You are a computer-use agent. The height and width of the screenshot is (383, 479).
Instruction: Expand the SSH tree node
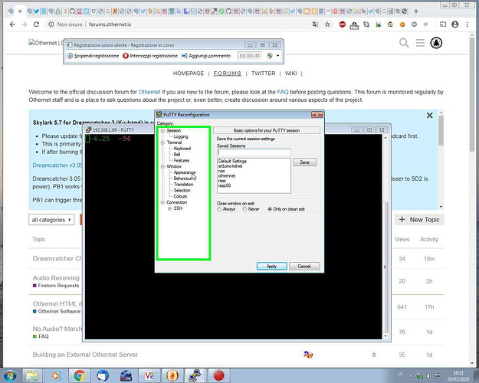coord(169,208)
